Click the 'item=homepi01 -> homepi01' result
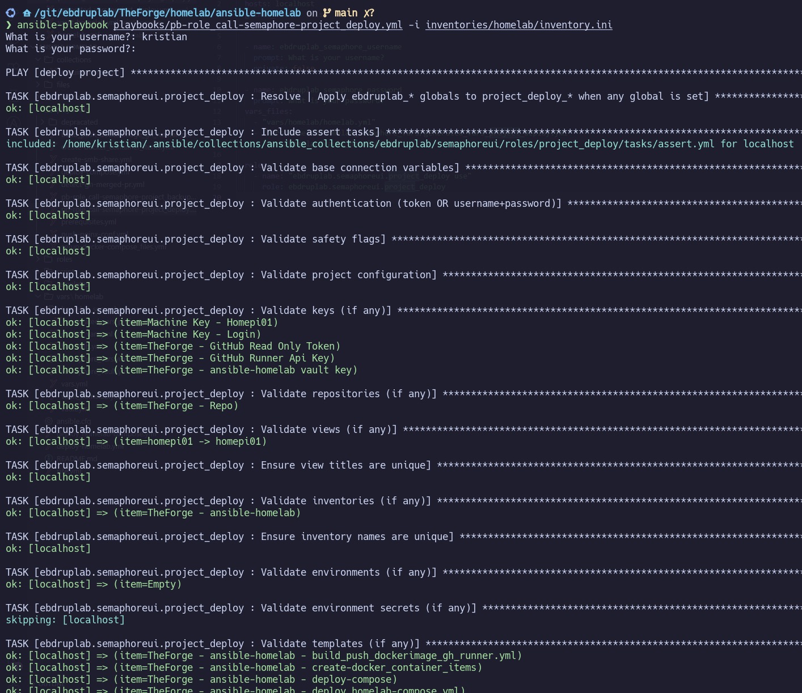802x693 pixels. [136, 441]
